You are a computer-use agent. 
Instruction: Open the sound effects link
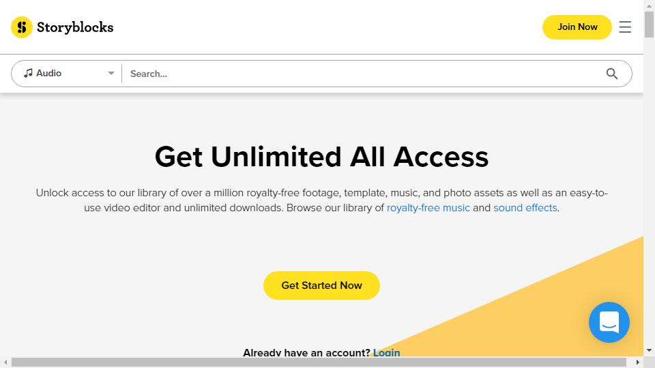(525, 208)
